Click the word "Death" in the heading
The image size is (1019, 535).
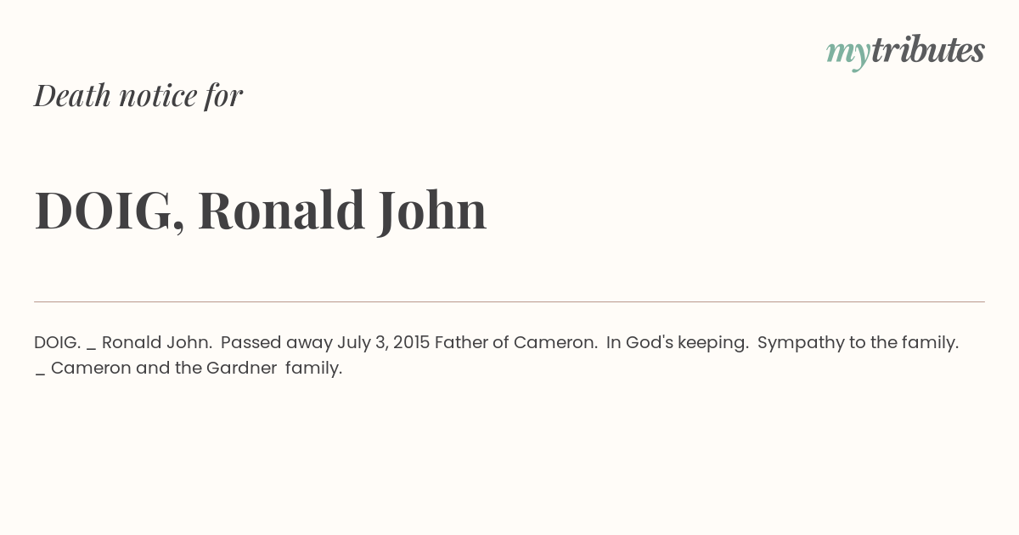pos(72,96)
